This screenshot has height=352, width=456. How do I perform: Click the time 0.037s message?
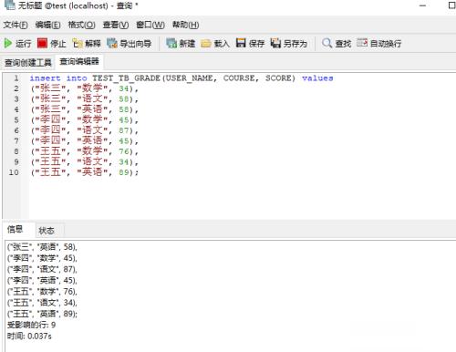[x=29, y=336]
